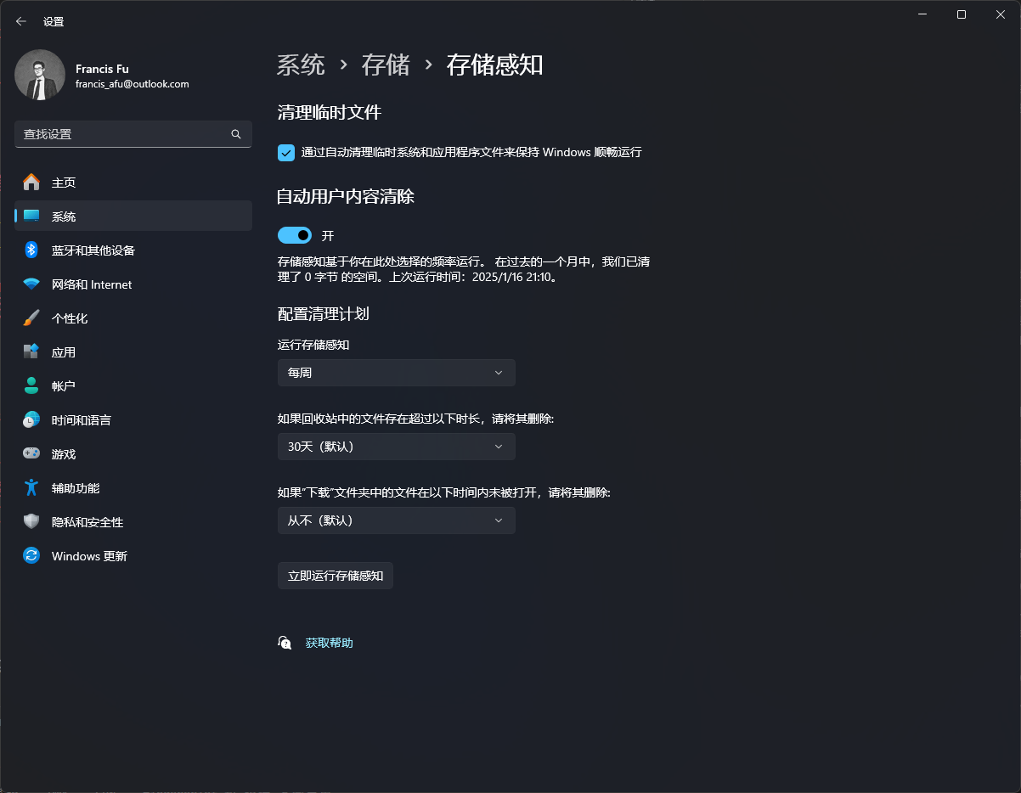Click Francis Fu's profile avatar
This screenshot has height=793, width=1021.
pos(40,75)
